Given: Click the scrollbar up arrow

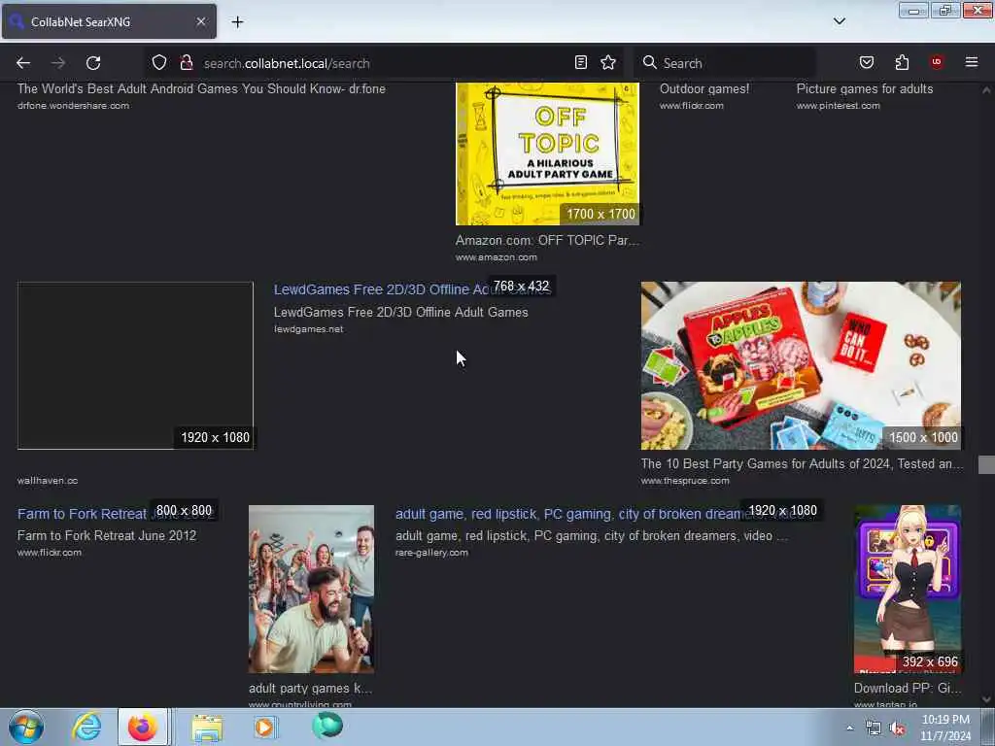Looking at the screenshot, I should click(986, 90).
